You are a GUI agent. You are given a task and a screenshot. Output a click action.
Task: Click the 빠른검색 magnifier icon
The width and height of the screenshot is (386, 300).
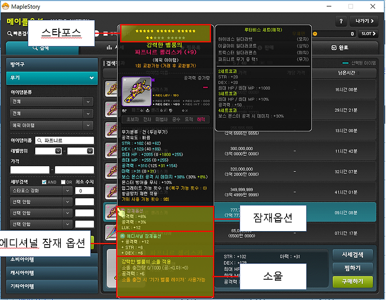(x=9, y=33)
